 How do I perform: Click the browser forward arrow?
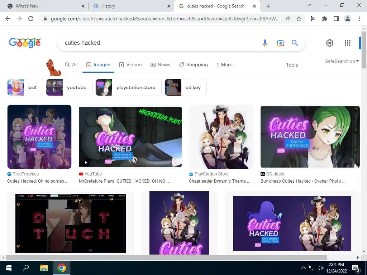coord(19,19)
